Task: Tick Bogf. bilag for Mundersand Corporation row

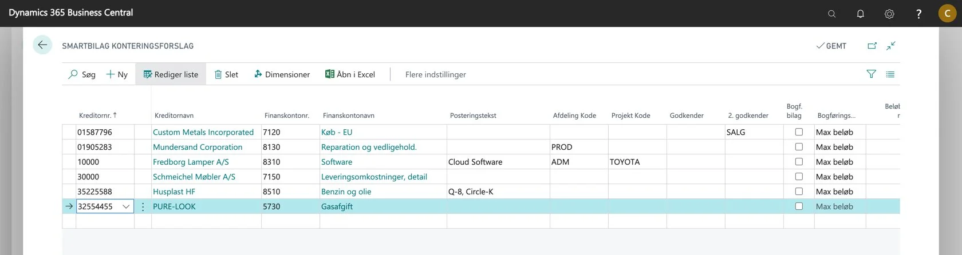Action: point(799,147)
